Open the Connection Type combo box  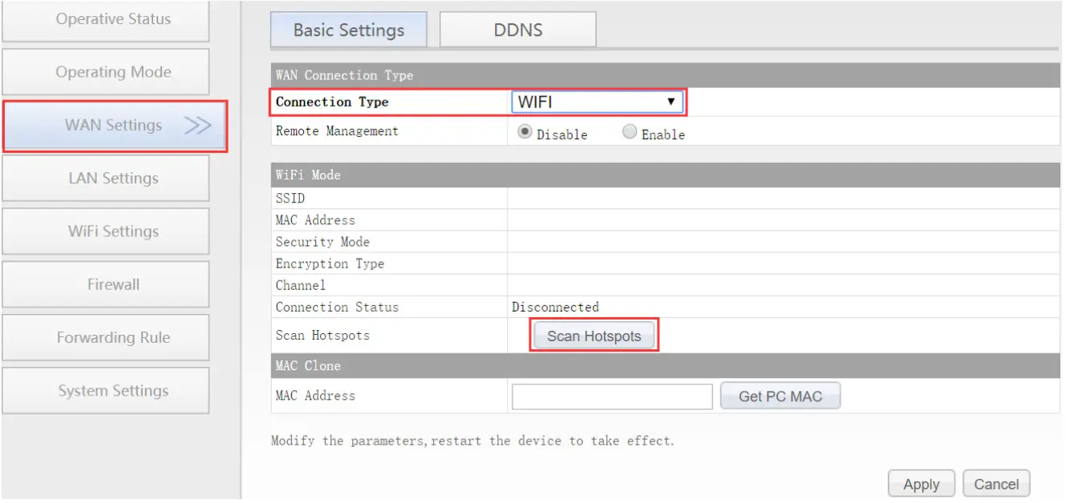click(x=598, y=102)
